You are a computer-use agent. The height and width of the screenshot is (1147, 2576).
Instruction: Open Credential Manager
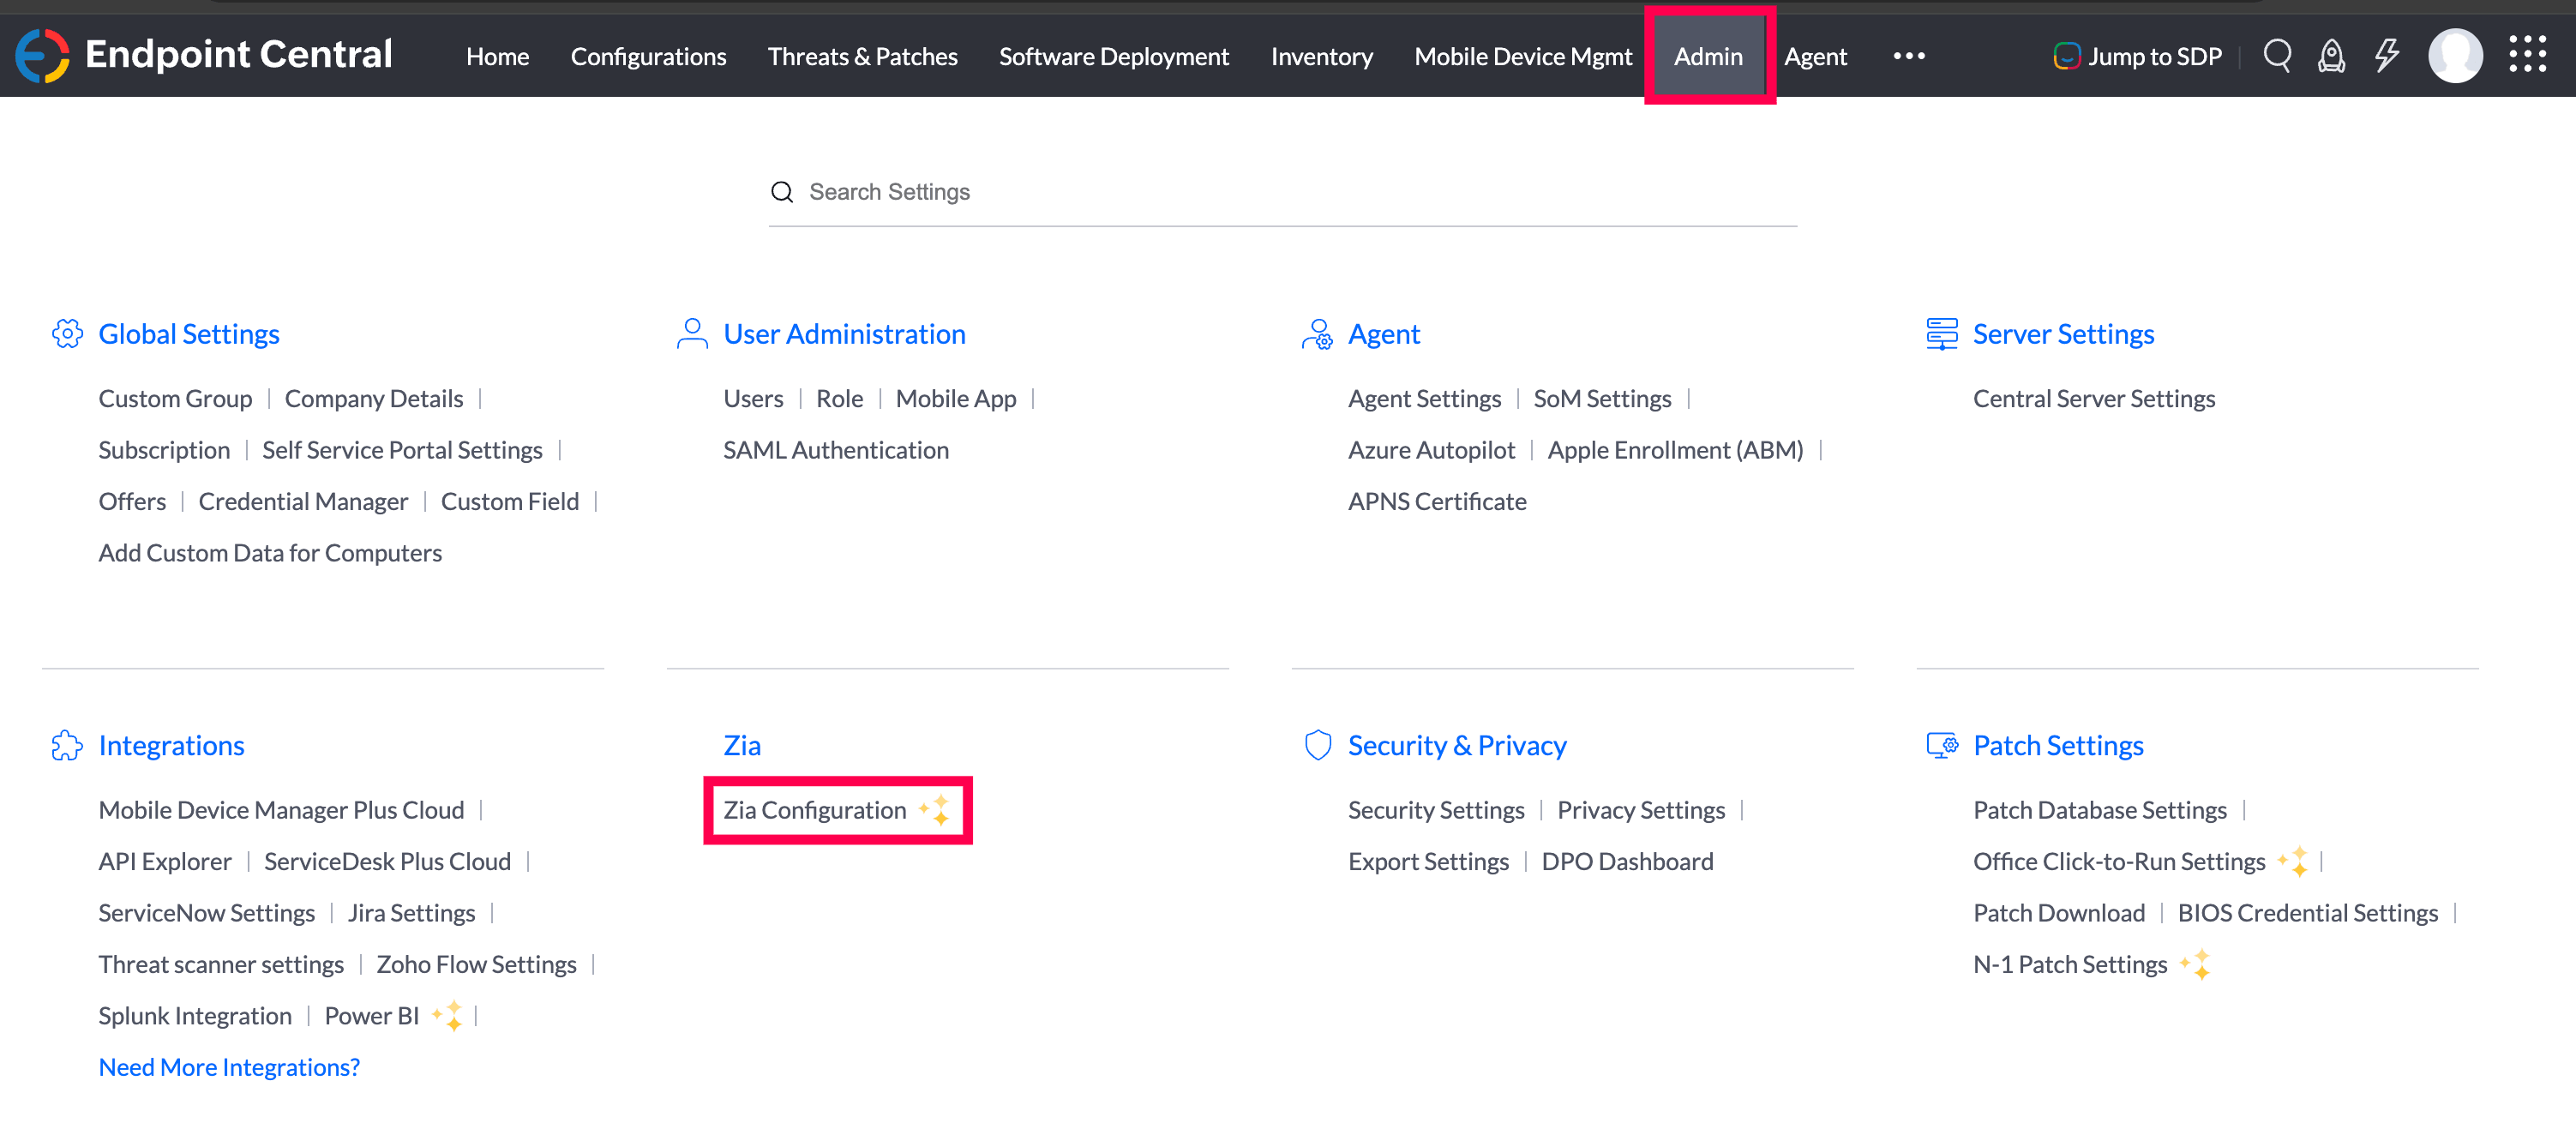[x=303, y=501]
